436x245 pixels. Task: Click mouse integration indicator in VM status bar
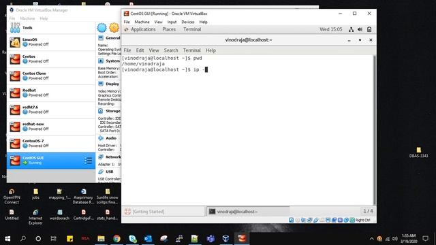(x=346, y=220)
